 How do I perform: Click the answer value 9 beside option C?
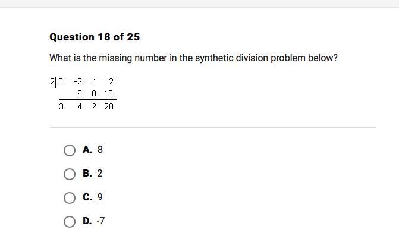[x=100, y=197]
